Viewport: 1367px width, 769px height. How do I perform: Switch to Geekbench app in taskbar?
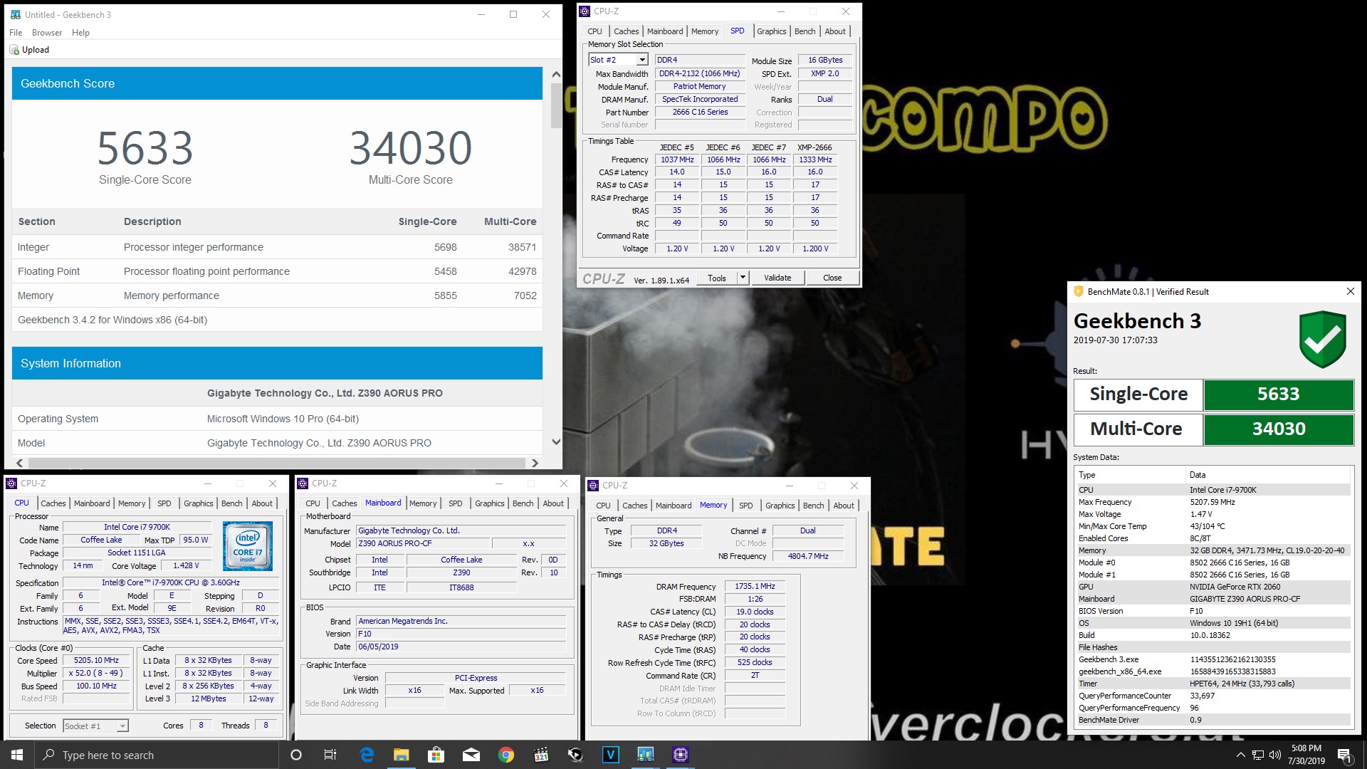(645, 755)
